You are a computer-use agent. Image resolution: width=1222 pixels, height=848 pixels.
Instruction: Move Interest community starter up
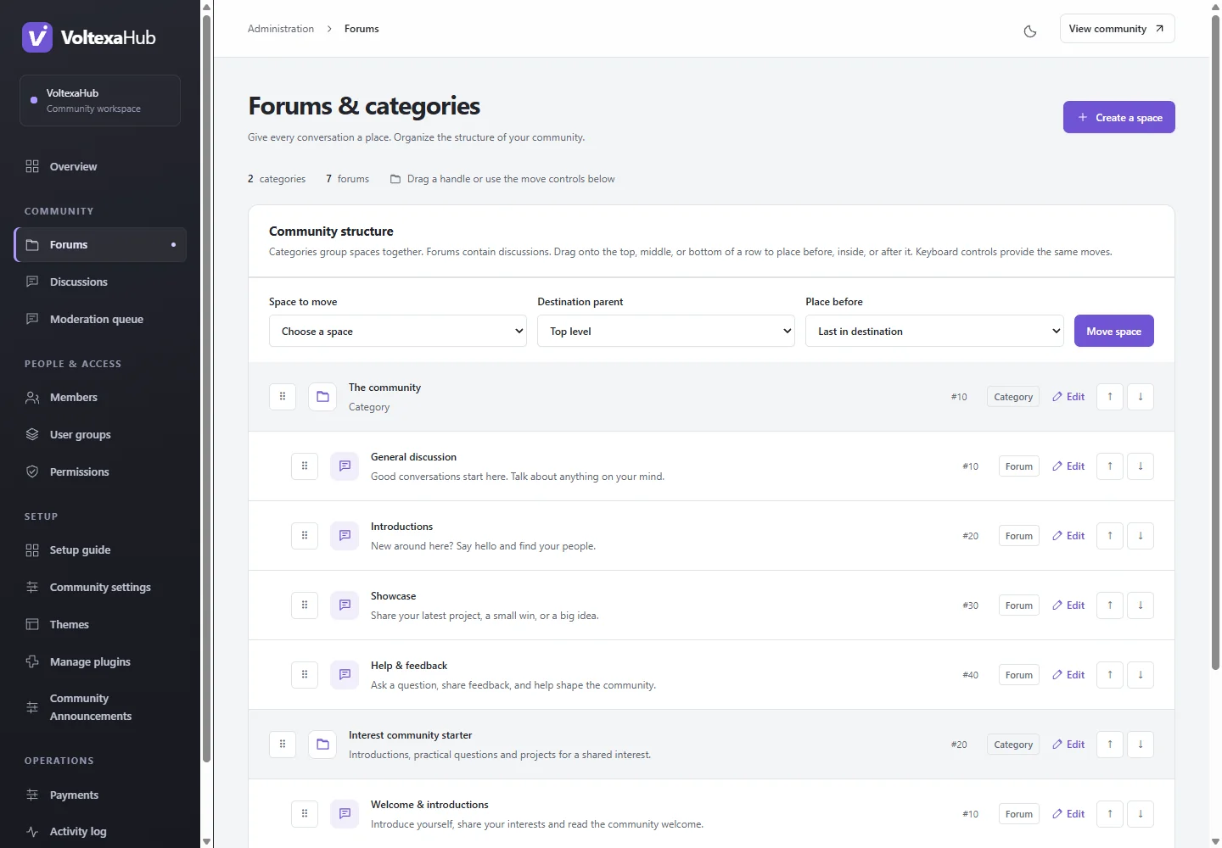point(1110,745)
